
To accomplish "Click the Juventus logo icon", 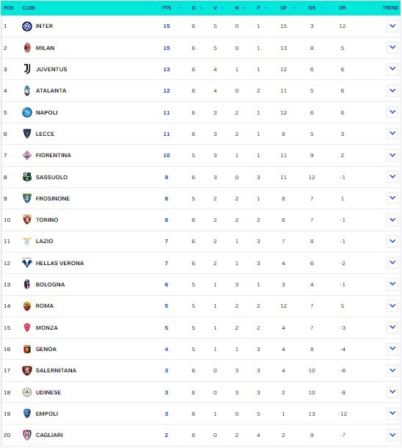I will click(x=27, y=69).
